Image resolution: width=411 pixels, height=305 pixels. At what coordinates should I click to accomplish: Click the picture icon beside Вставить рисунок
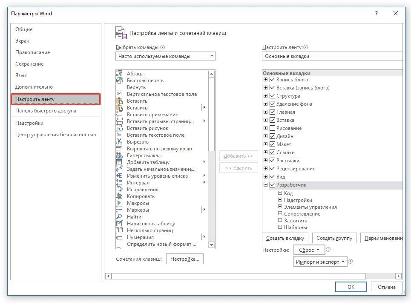(119, 128)
